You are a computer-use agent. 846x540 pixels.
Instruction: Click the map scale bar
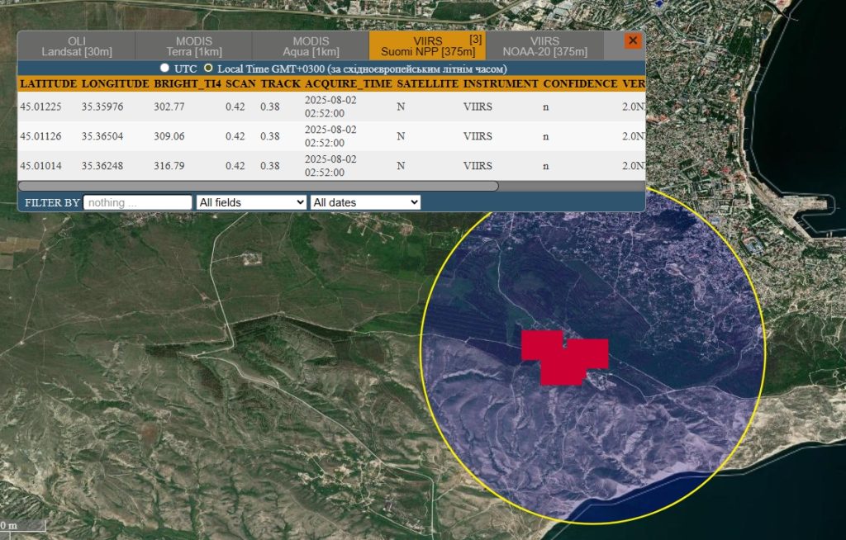pos(22,526)
